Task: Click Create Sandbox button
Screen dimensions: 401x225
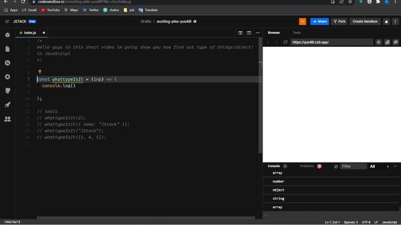Action: (365, 21)
